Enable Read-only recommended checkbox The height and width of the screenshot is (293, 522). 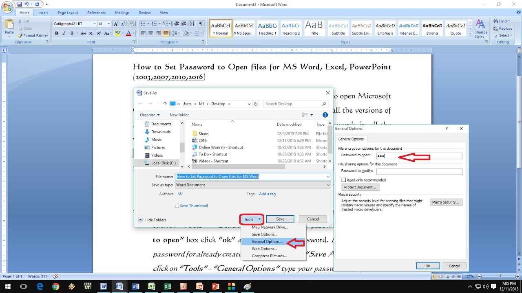pyautogui.click(x=344, y=180)
